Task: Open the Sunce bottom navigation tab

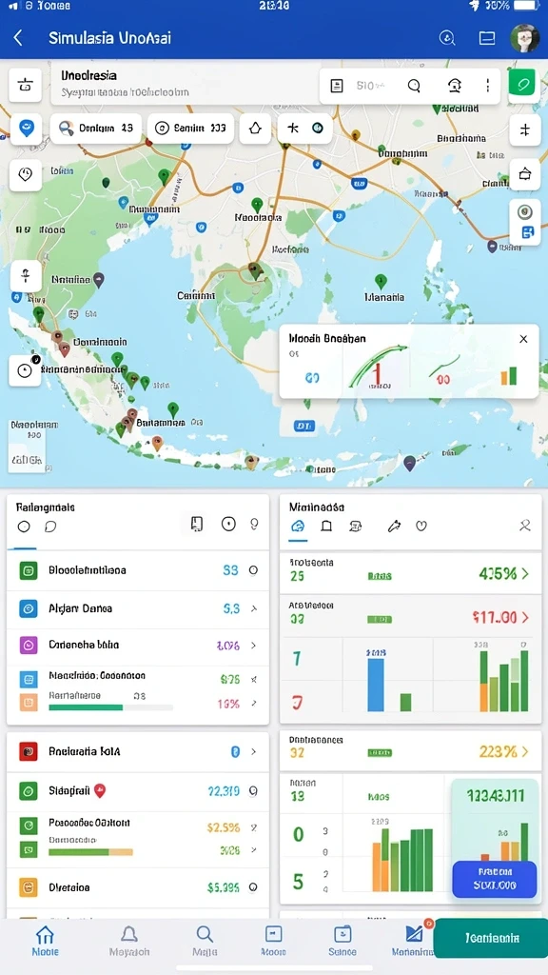Action: pos(342,940)
